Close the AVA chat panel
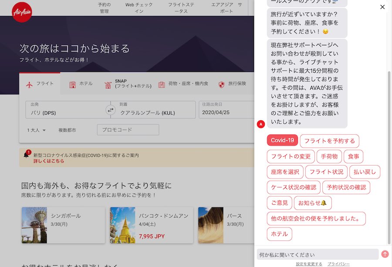This screenshot has width=392, height=267. 382,7
